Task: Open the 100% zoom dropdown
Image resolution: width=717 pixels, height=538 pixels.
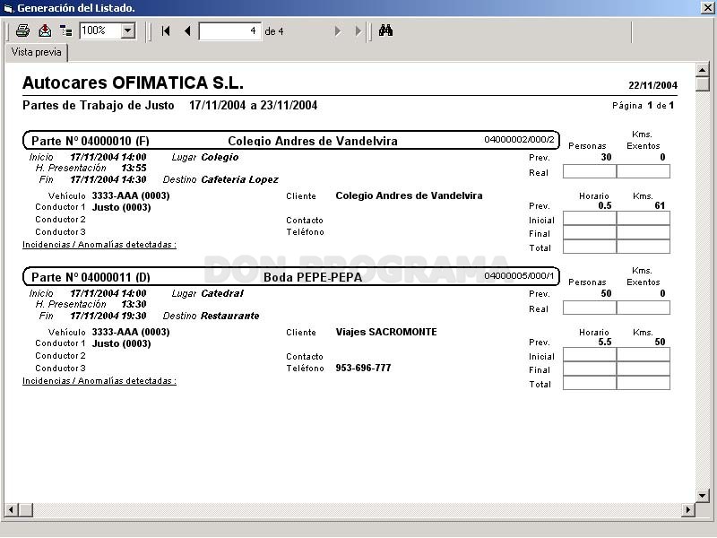Action: [128, 30]
